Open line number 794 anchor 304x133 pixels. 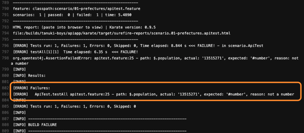(x=5, y=33)
